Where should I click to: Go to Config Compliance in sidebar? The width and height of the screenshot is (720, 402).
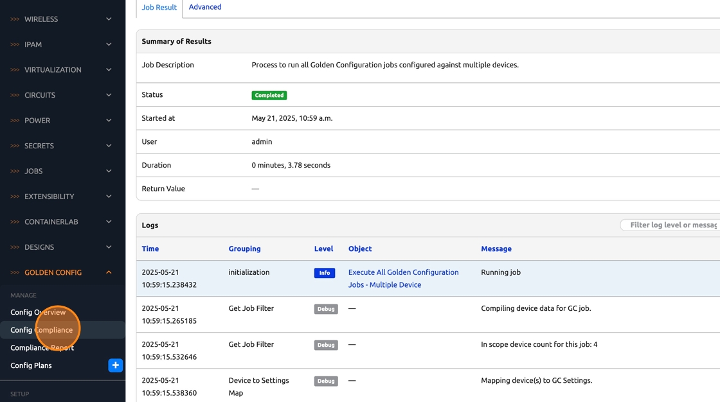[41, 329]
